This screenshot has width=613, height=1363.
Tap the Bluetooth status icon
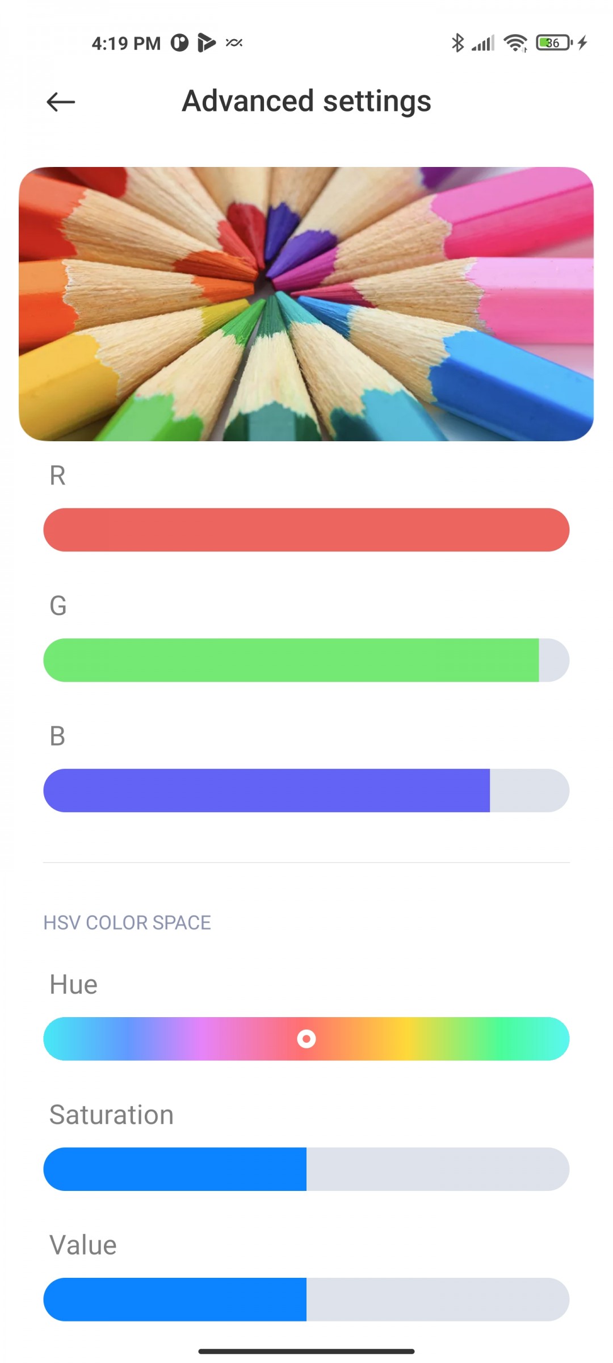click(x=457, y=43)
